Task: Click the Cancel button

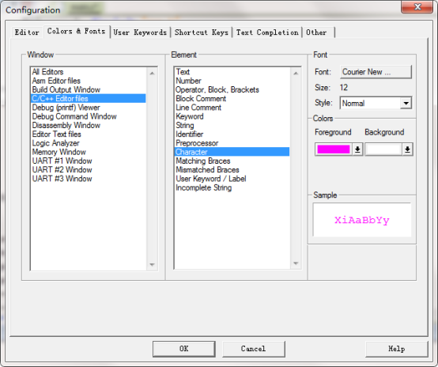Action: click(x=253, y=349)
